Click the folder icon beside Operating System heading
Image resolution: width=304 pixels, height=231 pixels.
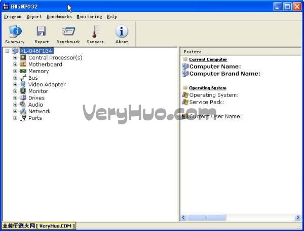[185, 88]
